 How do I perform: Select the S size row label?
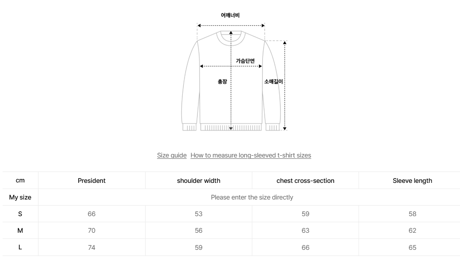[20, 214]
